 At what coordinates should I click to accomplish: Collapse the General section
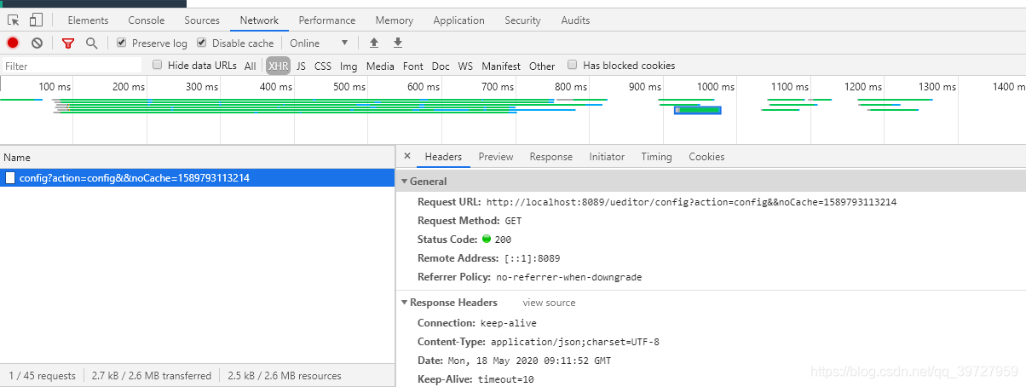tap(405, 182)
